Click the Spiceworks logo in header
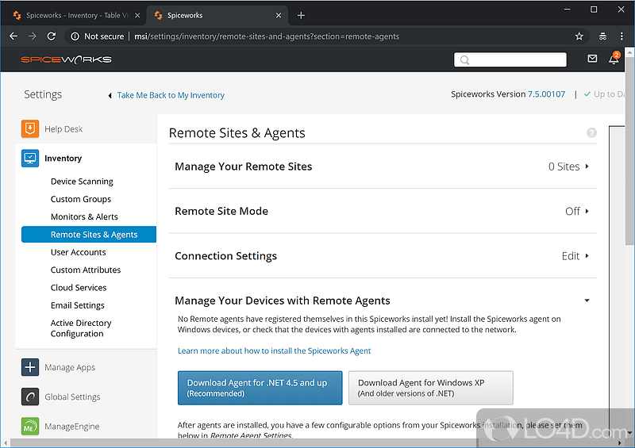The image size is (635, 448). point(66,59)
